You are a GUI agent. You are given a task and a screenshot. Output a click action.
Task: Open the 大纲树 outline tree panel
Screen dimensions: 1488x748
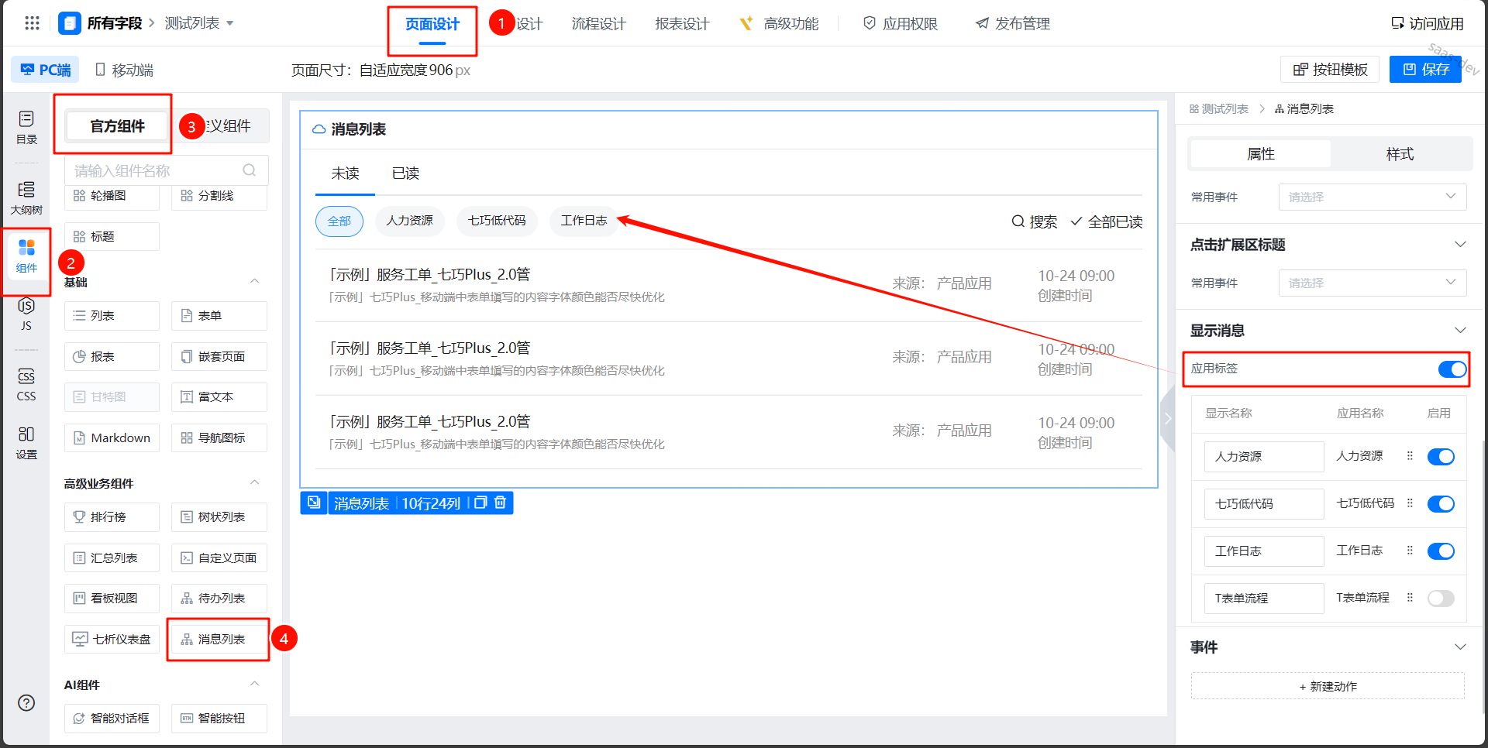[26, 197]
